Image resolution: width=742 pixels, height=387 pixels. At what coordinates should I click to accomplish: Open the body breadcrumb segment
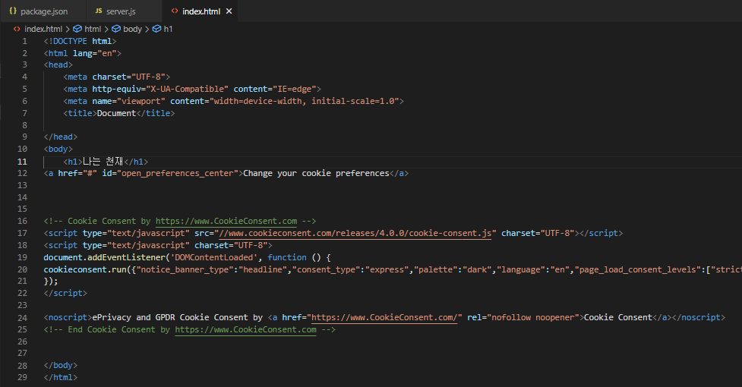[132, 29]
